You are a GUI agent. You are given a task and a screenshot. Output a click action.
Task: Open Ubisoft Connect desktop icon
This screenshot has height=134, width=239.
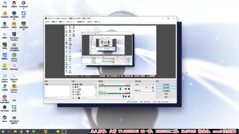point(14,57)
